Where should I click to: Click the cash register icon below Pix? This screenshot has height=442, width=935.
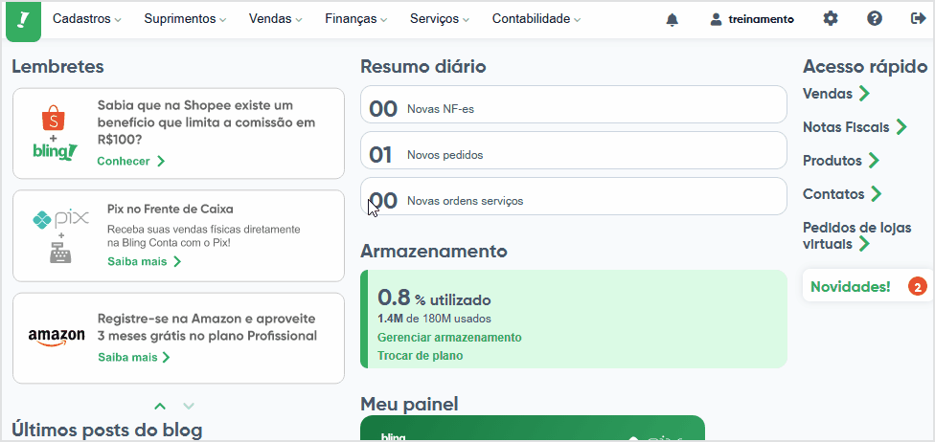60,254
